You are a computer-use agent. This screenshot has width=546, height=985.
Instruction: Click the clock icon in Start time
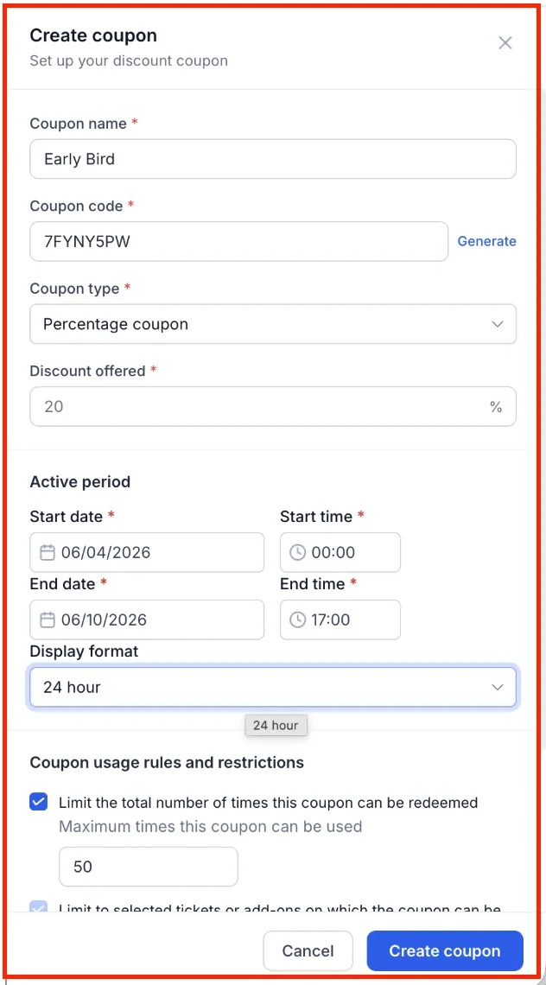[297, 553]
